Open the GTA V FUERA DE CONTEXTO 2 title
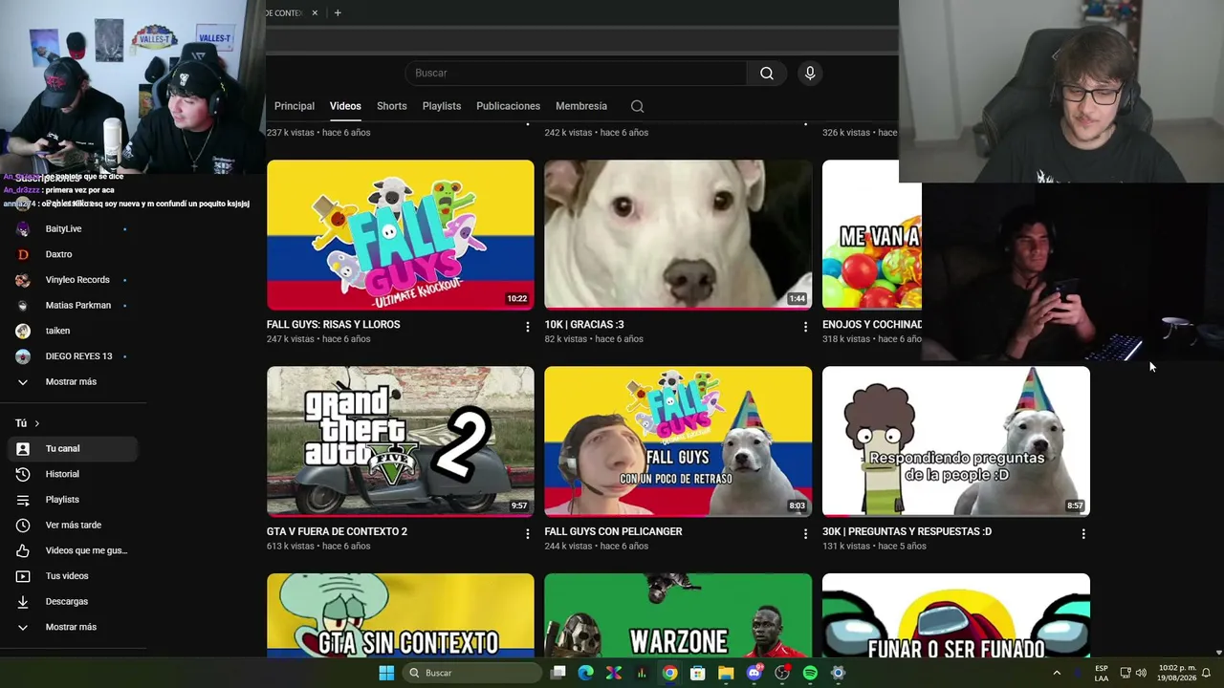The width and height of the screenshot is (1224, 688). [337, 531]
